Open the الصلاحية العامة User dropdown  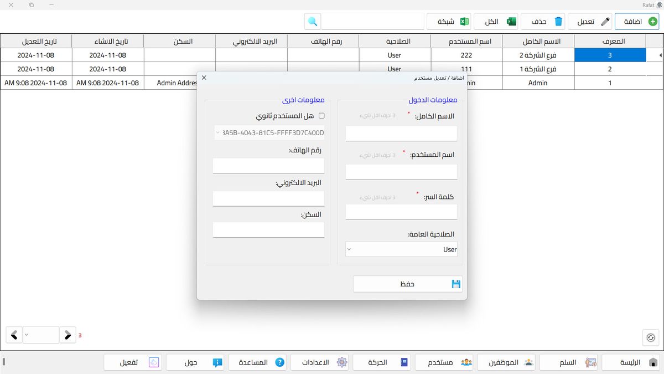click(401, 249)
